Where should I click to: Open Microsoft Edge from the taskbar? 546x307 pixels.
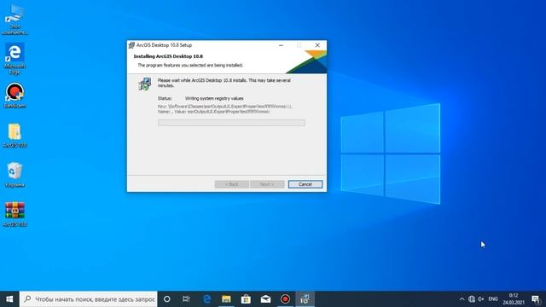coord(206,299)
